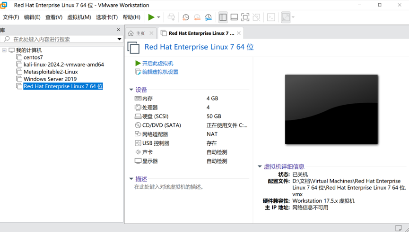Click the send Ctrl+Alt+Del toolbar icon
Screen dimensions: 409x232
[171, 17]
